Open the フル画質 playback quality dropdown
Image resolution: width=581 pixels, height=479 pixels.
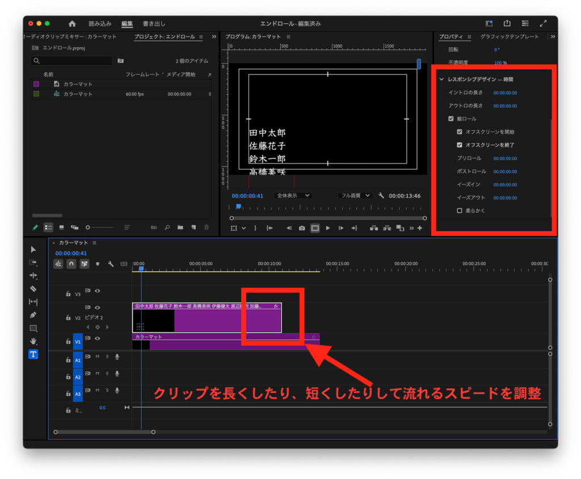(355, 196)
